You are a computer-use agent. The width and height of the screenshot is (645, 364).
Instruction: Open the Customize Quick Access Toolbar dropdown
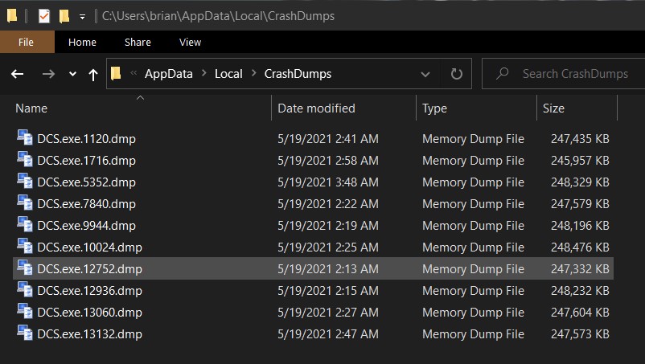pos(82,17)
